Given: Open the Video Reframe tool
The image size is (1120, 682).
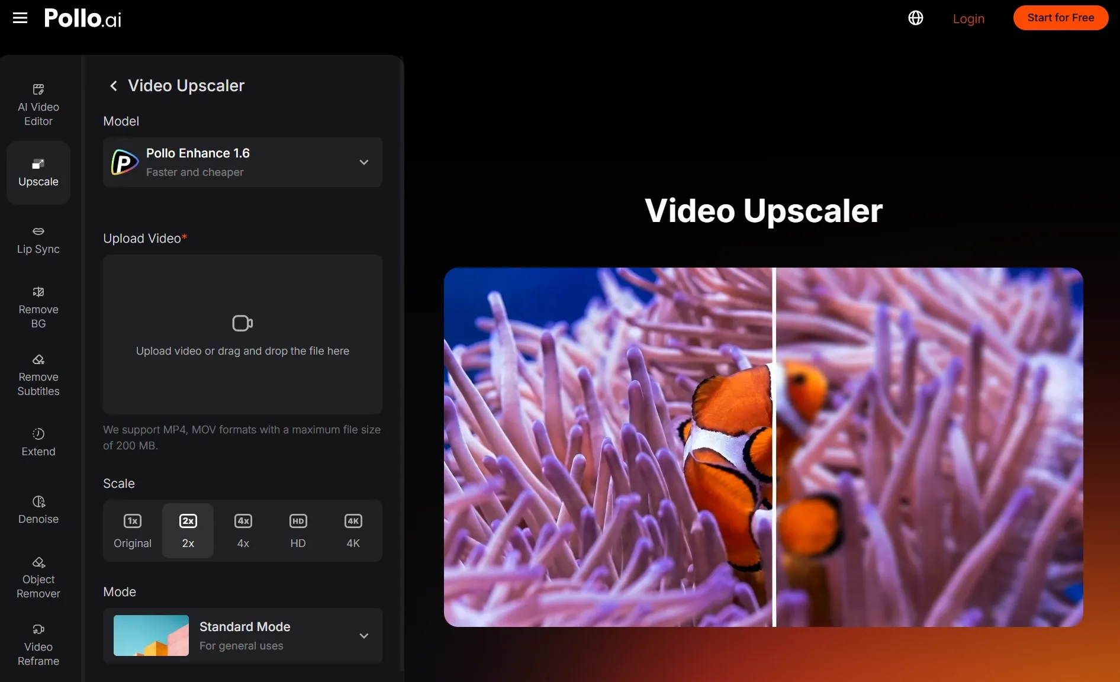Looking at the screenshot, I should [x=38, y=645].
